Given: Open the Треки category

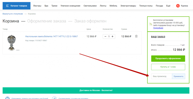Looking at the screenshot, I should (x=54, y=6).
